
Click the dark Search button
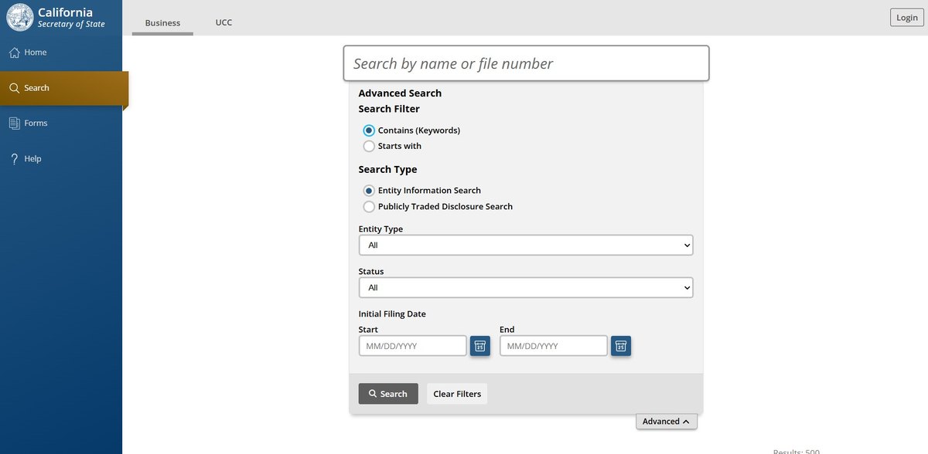point(388,394)
